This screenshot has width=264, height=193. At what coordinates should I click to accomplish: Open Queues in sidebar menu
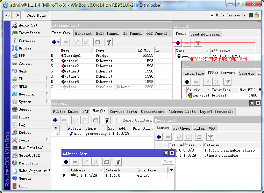[x=31, y=109]
